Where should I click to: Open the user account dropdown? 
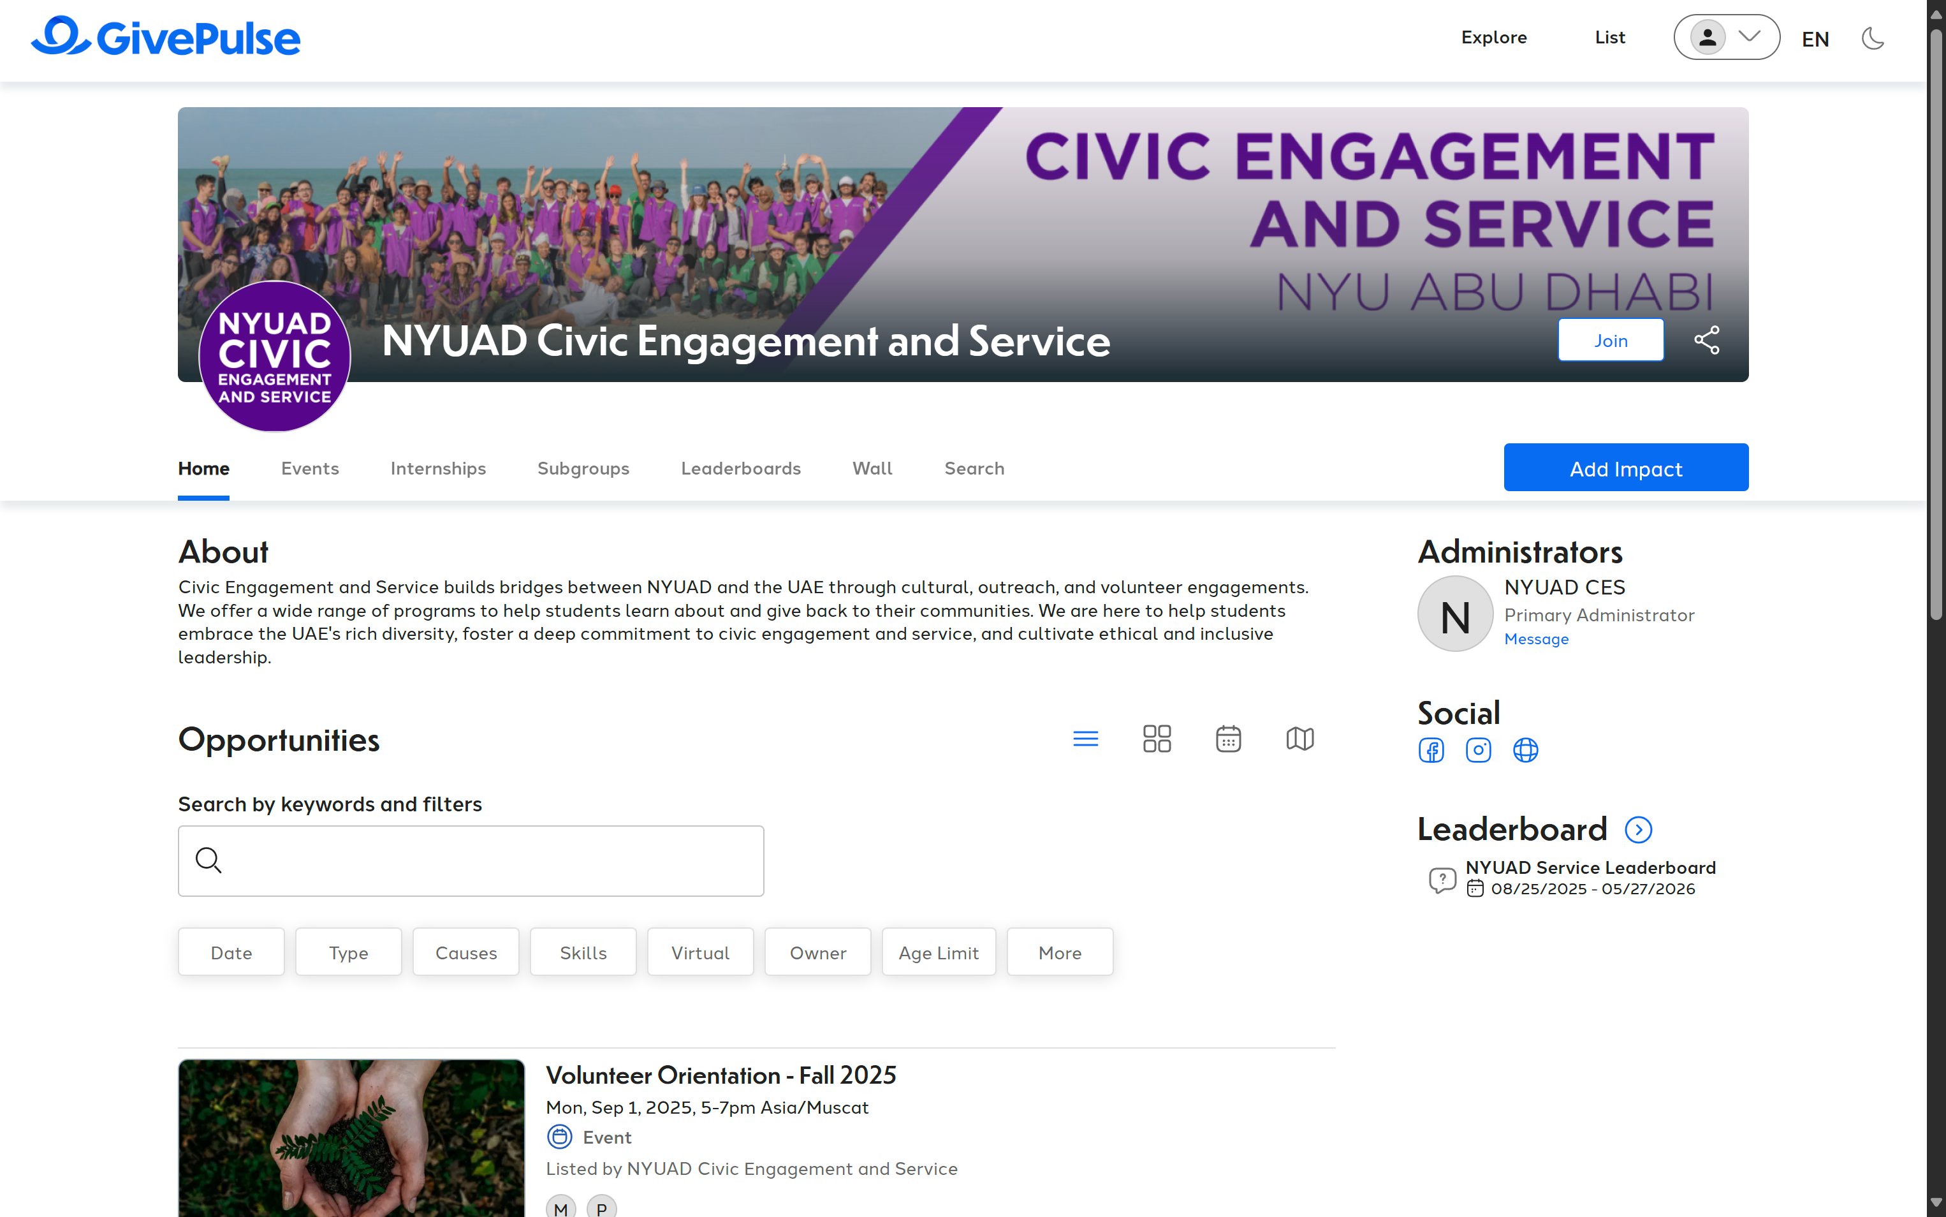point(1727,37)
